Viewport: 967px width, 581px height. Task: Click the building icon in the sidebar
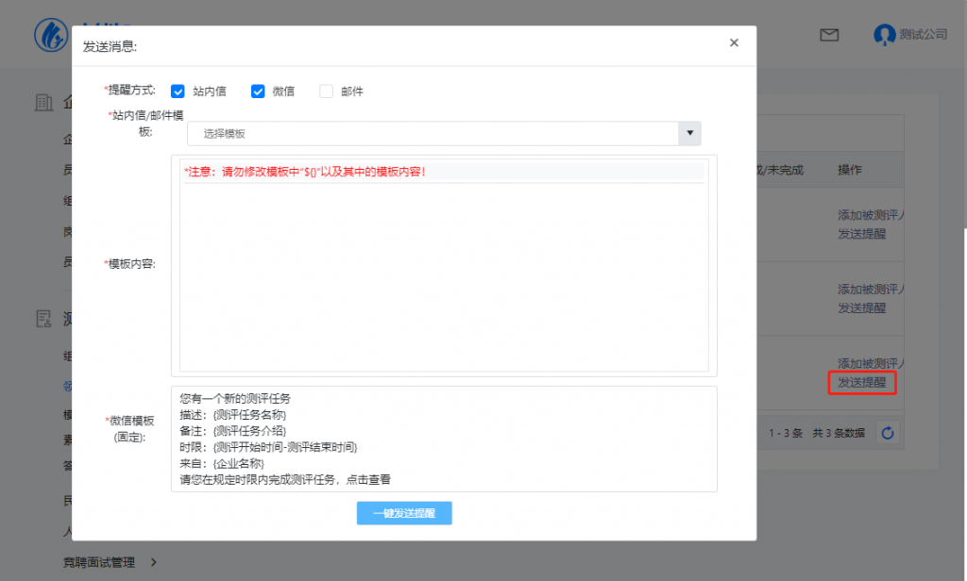coord(43,102)
